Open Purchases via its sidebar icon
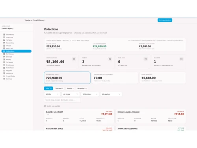Screen dimensions: 197x148 click(4, 54)
